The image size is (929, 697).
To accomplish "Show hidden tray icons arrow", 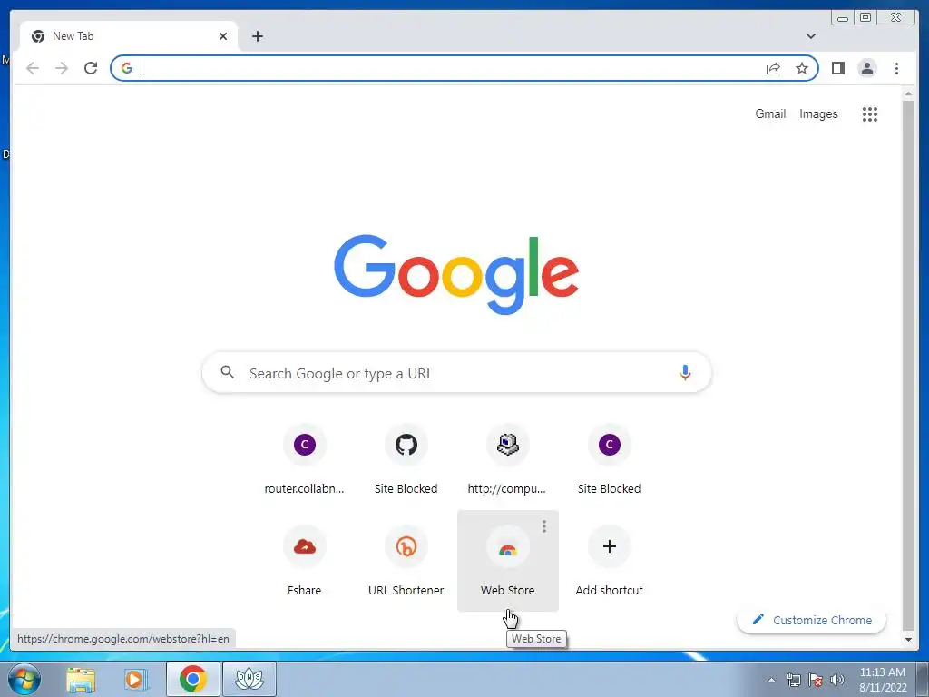I will [x=771, y=680].
